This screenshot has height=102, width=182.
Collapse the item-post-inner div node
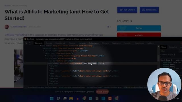click(44, 53)
